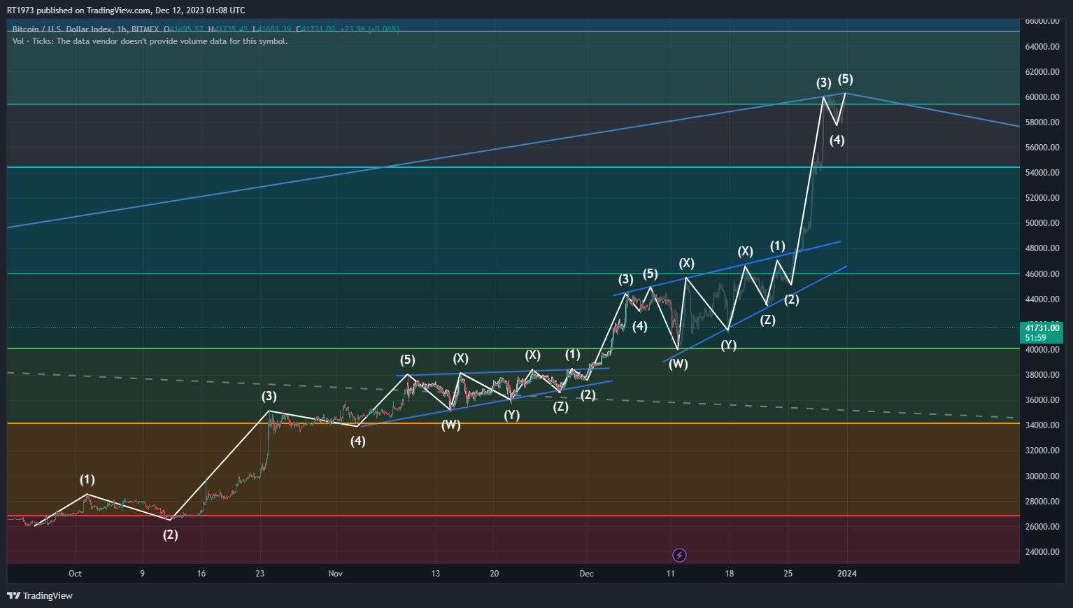Click the (W) wave label above the orange line

tap(451, 425)
